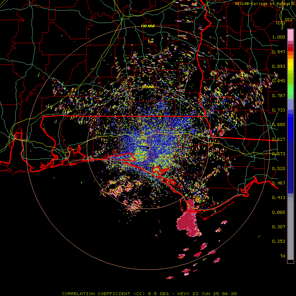Select the 0.787 legend value
296x296 pixels.
point(279,95)
